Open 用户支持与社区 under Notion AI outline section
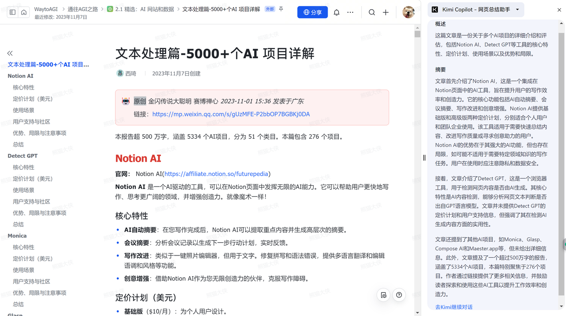The height and width of the screenshot is (316, 566). point(31,122)
